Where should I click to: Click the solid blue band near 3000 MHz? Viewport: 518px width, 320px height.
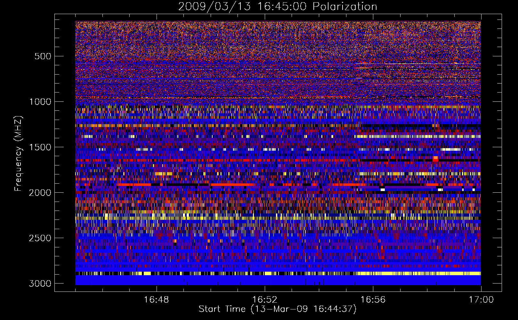(x=278, y=280)
